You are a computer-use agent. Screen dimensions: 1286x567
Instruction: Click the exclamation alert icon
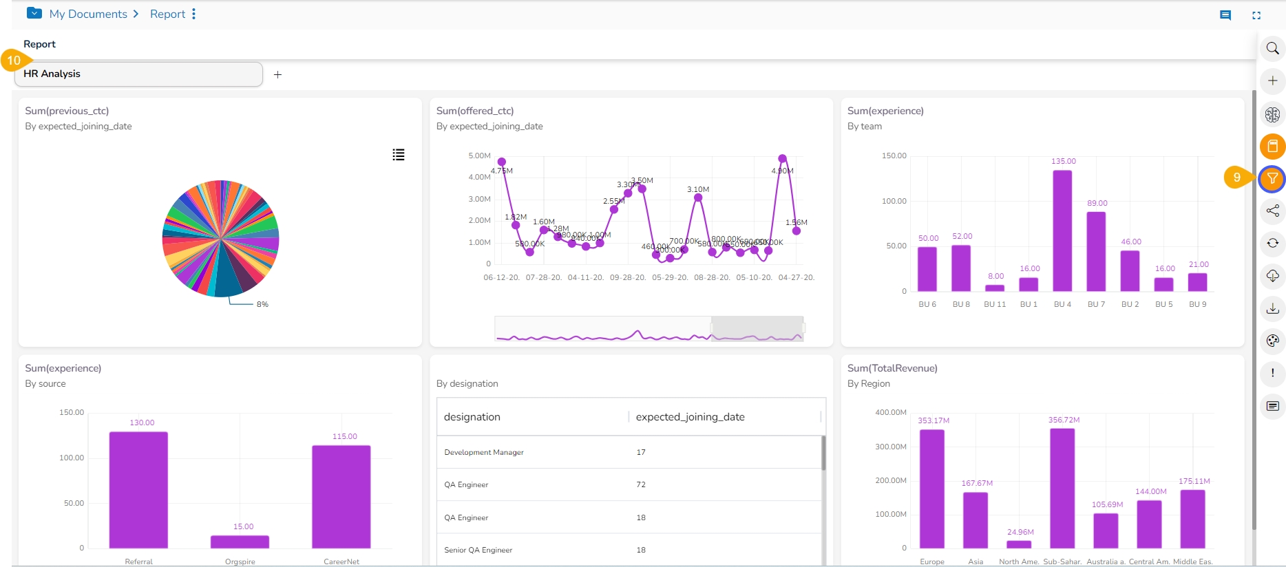pos(1272,373)
